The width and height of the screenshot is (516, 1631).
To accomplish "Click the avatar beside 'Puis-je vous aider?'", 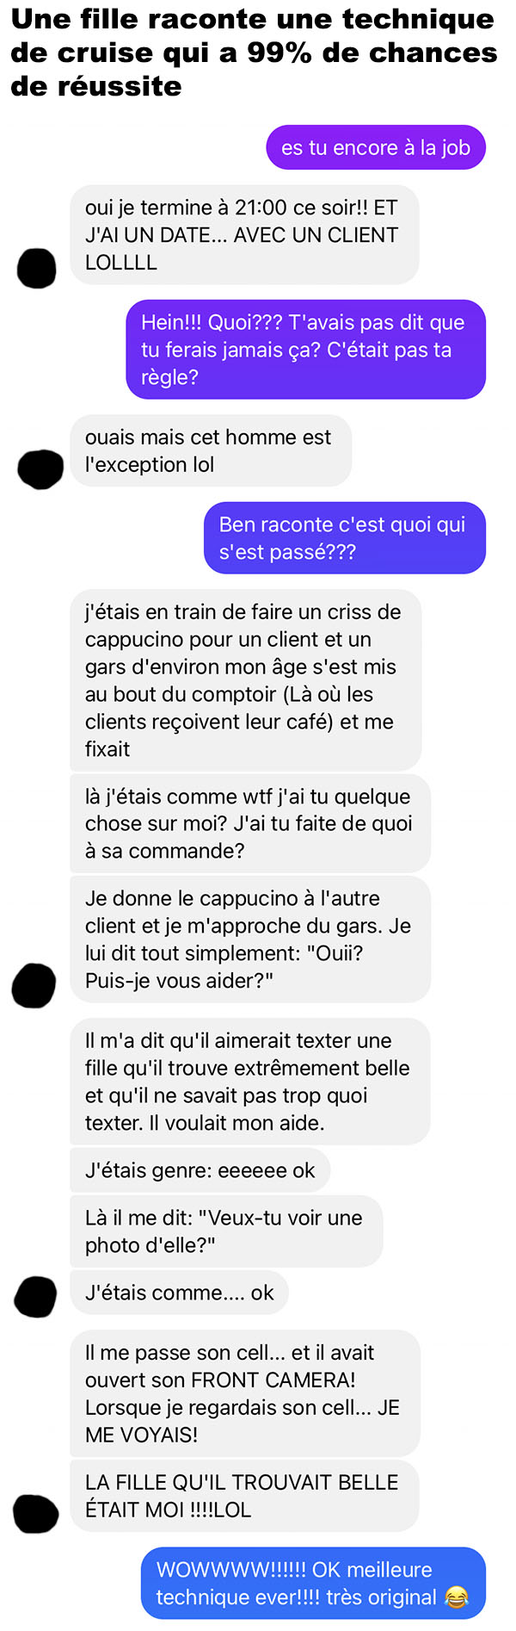I will pos(34,985).
